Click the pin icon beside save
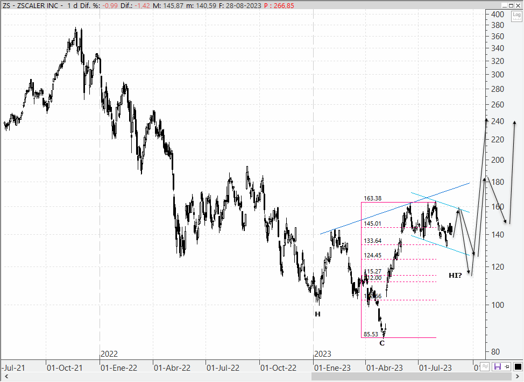524x382 pixels. coord(507,366)
